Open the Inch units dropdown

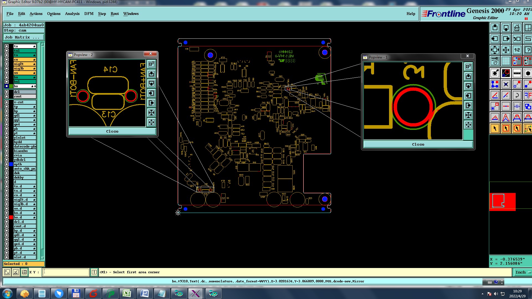click(523, 272)
